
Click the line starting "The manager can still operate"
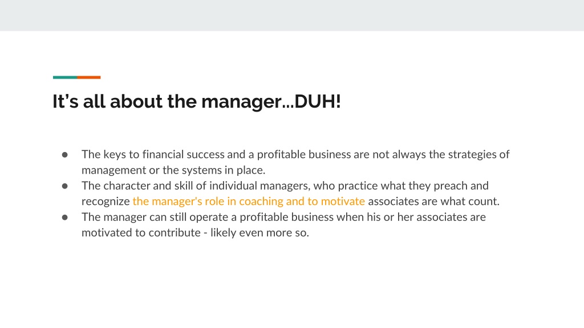tap(283, 217)
